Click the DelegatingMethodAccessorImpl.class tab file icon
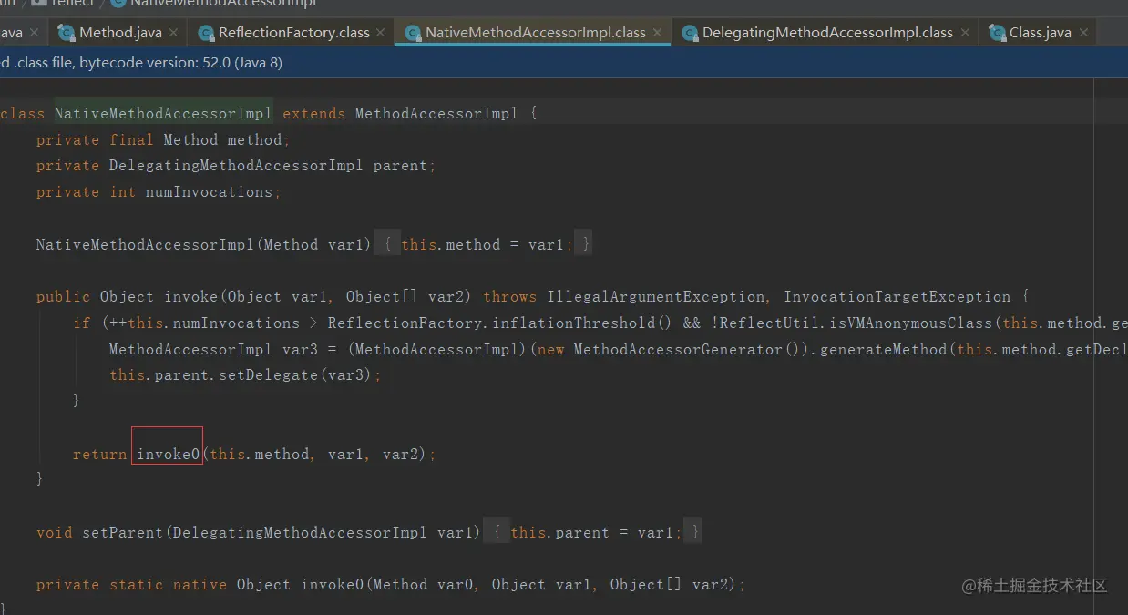The image size is (1128, 615). (690, 33)
